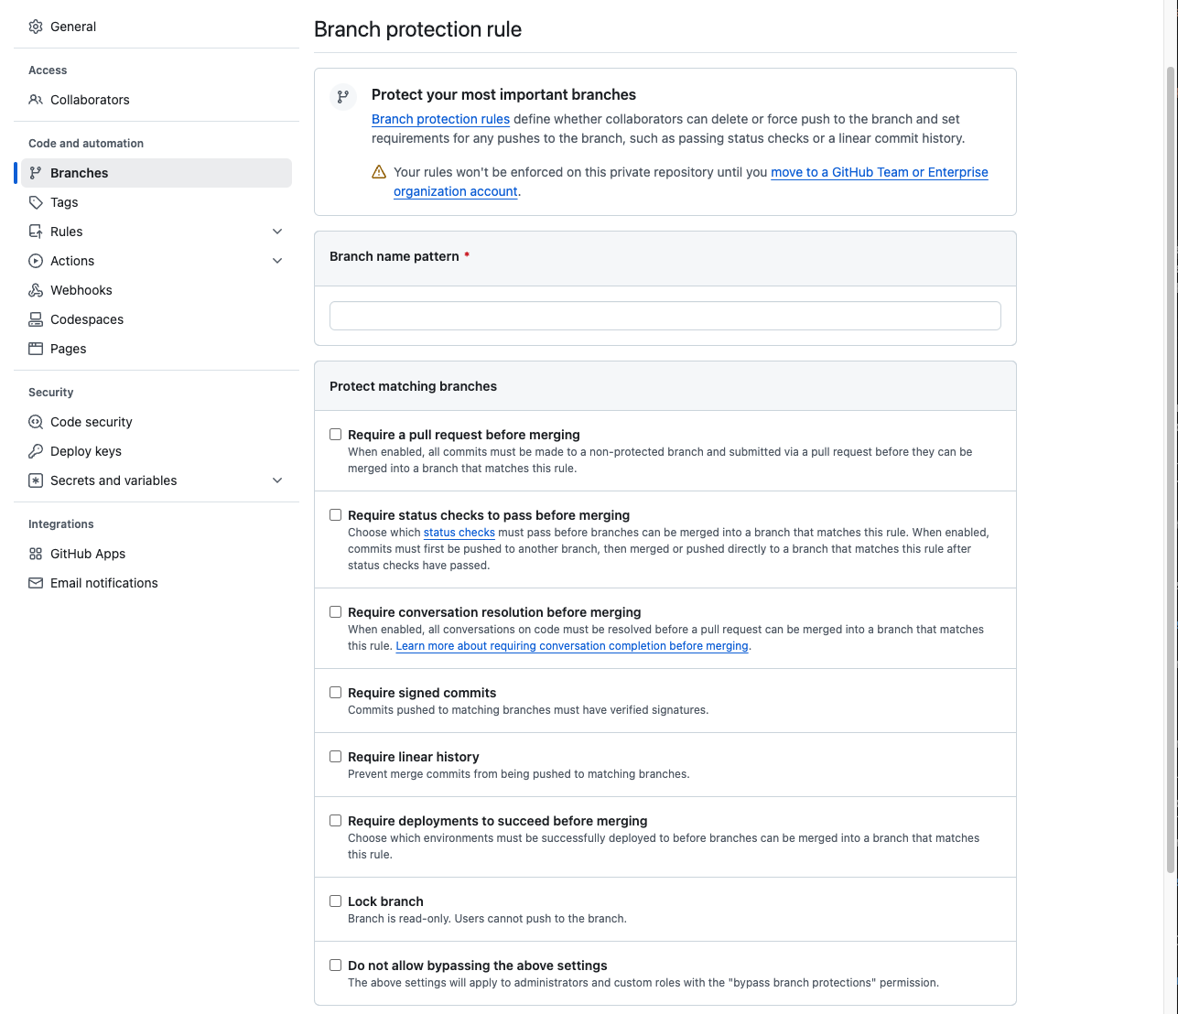Screen dimensions: 1178x1014
Task: Select the Branches branch icon
Action: [35, 172]
